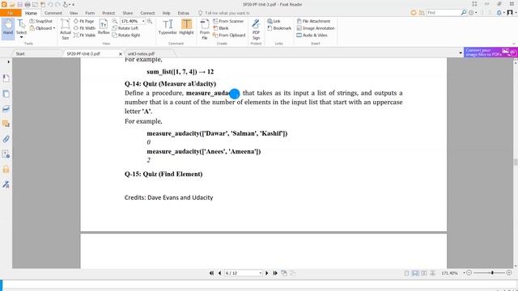Switch to the View ribbon tab
The height and width of the screenshot is (291, 518).
coord(74,13)
